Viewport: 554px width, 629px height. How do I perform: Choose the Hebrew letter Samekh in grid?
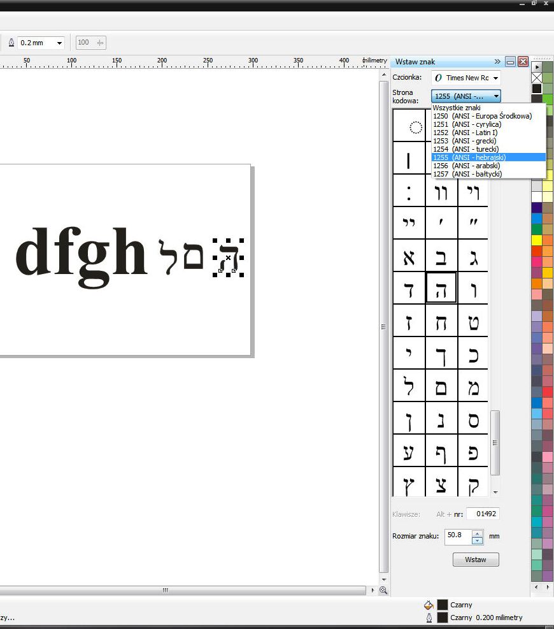tap(473, 419)
